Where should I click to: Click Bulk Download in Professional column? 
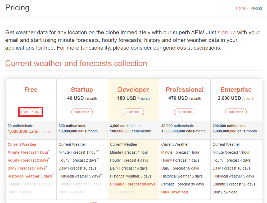(175, 192)
